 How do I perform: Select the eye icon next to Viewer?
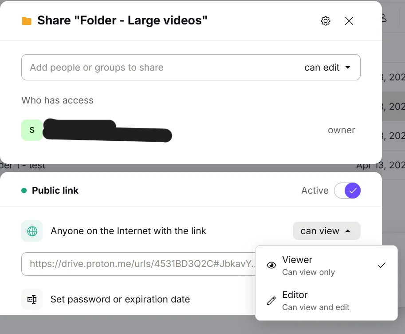pos(271,265)
